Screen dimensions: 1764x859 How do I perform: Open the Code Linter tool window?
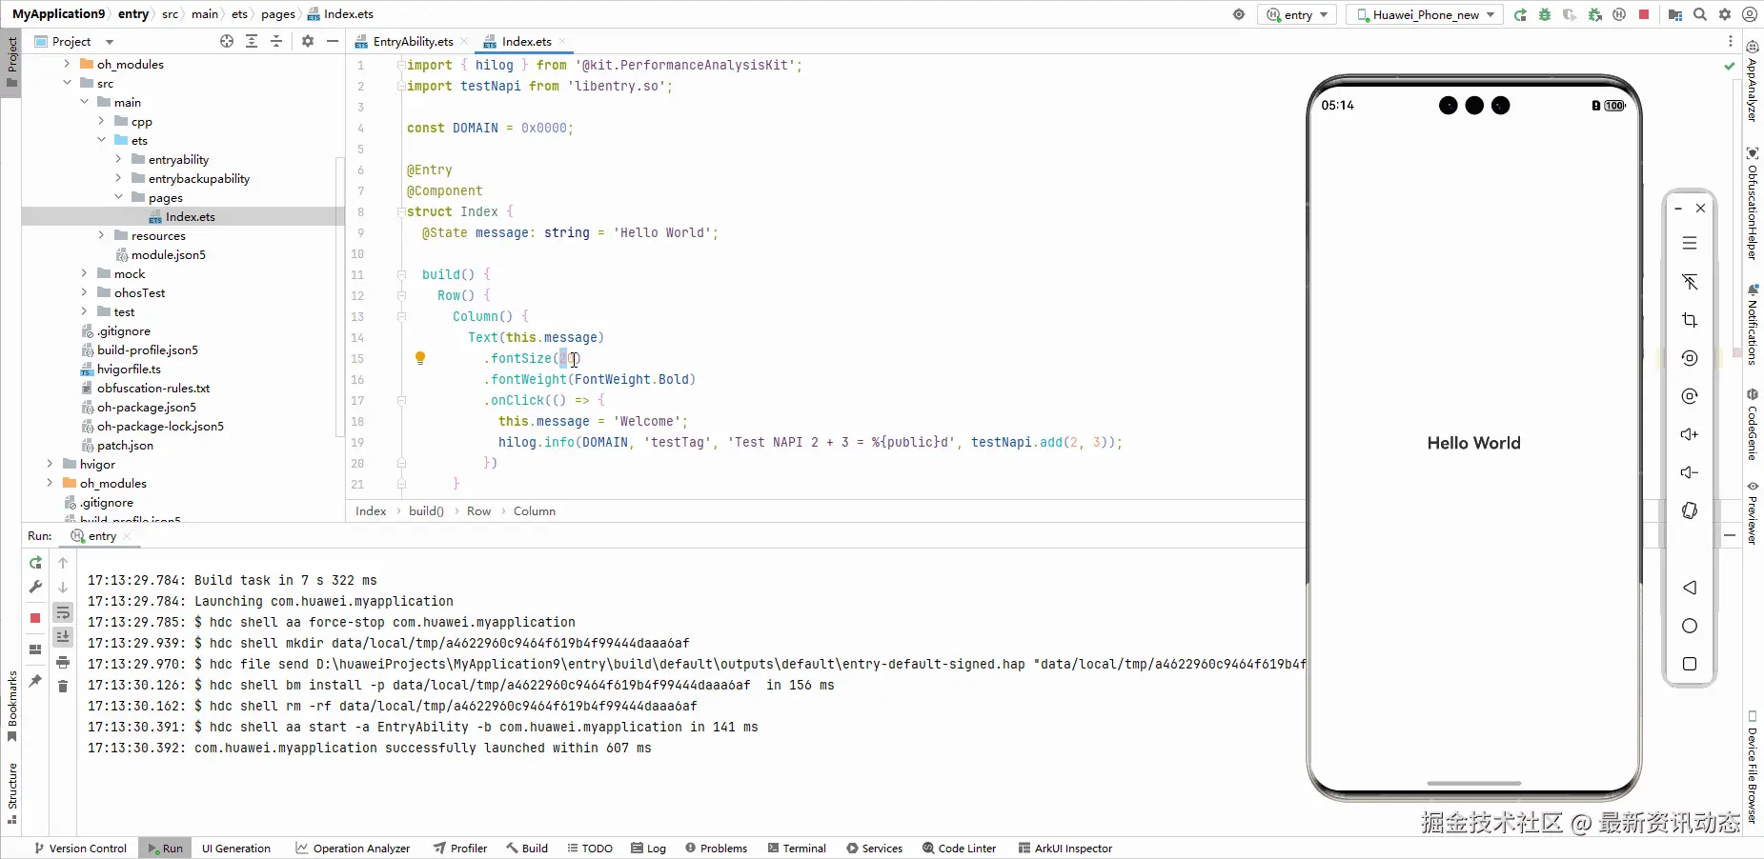tap(959, 848)
